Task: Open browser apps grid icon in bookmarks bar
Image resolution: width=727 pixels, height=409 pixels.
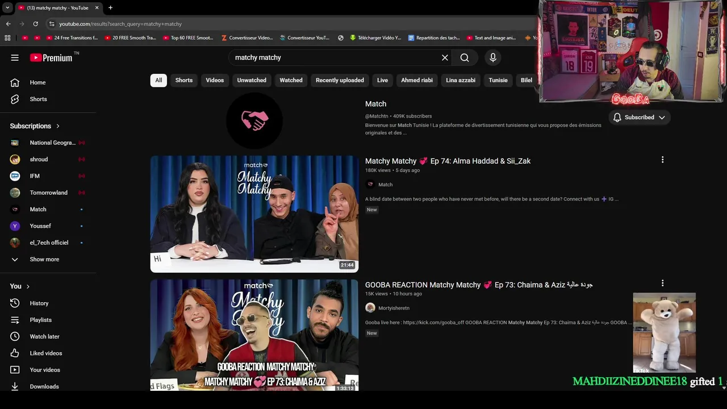Action: (x=7, y=38)
